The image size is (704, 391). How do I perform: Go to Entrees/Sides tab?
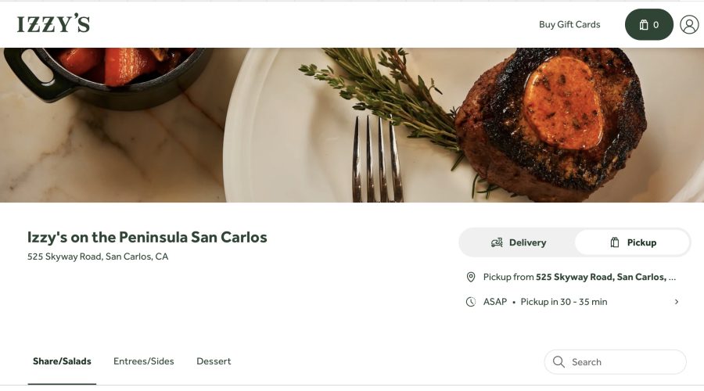point(144,361)
